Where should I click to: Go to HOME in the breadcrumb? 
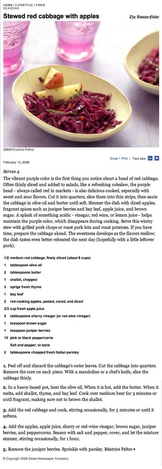tap(7, 6)
